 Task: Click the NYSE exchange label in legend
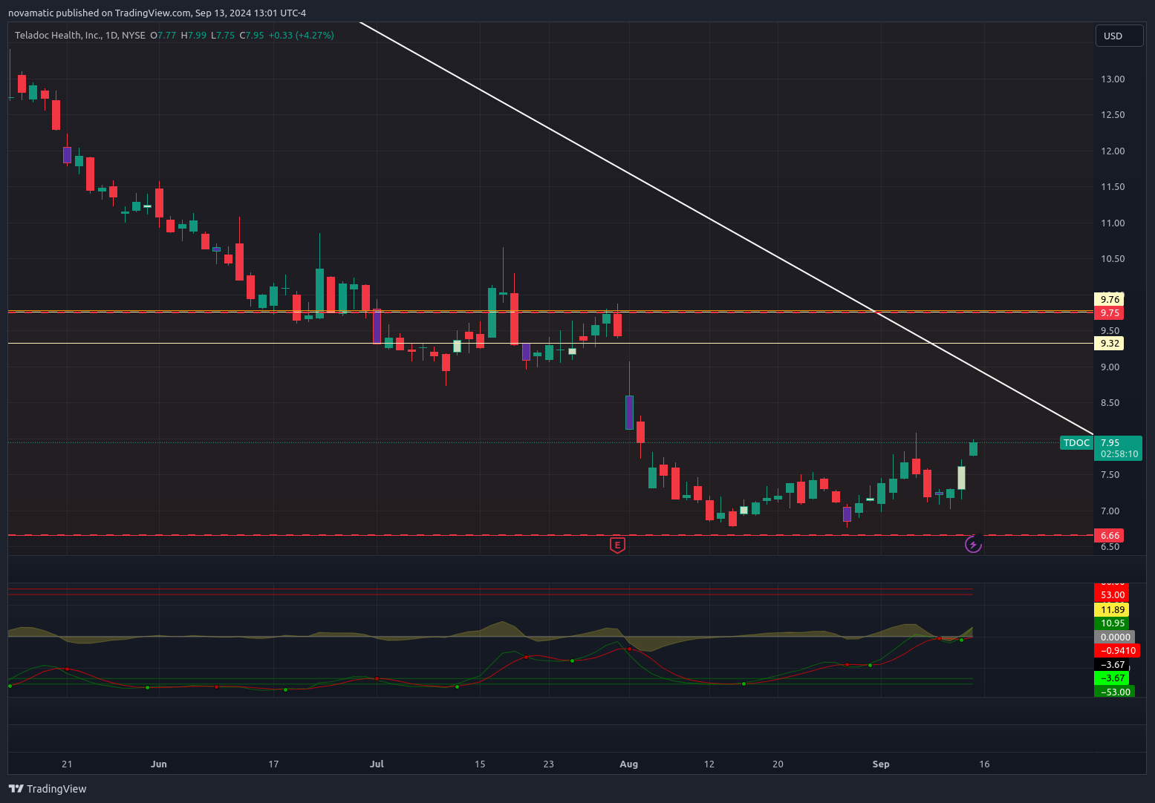[134, 35]
